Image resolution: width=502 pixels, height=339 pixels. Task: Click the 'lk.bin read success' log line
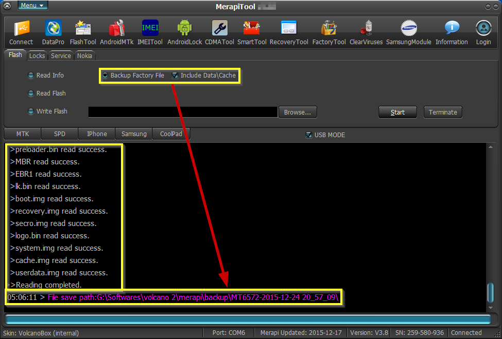45,186
